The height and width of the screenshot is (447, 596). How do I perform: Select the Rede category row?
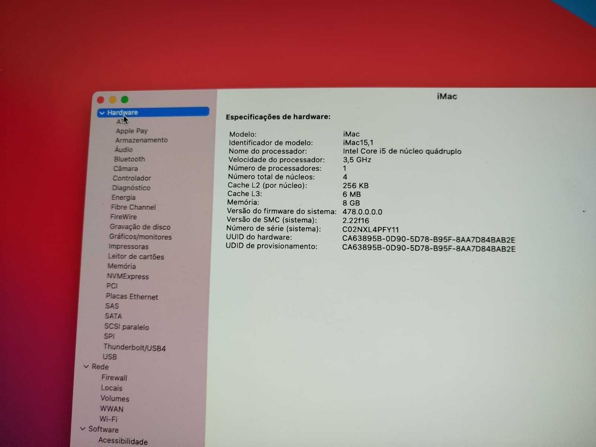(100, 367)
